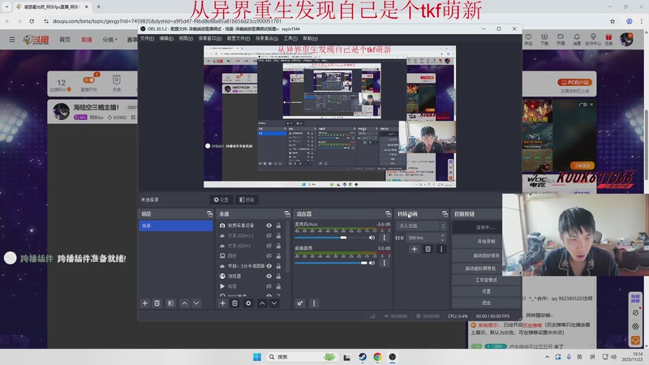Pop out the 混音器 dock panel icon

(x=388, y=214)
